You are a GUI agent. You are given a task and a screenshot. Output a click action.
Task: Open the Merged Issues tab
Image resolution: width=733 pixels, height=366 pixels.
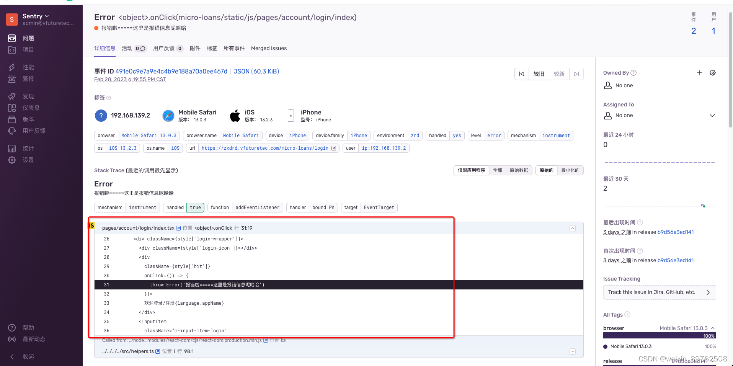coord(269,48)
